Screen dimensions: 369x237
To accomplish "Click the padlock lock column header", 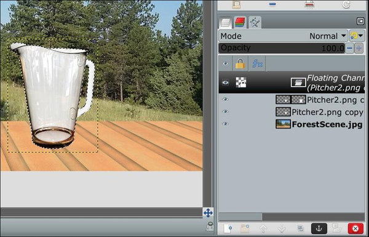I will [x=240, y=63].
